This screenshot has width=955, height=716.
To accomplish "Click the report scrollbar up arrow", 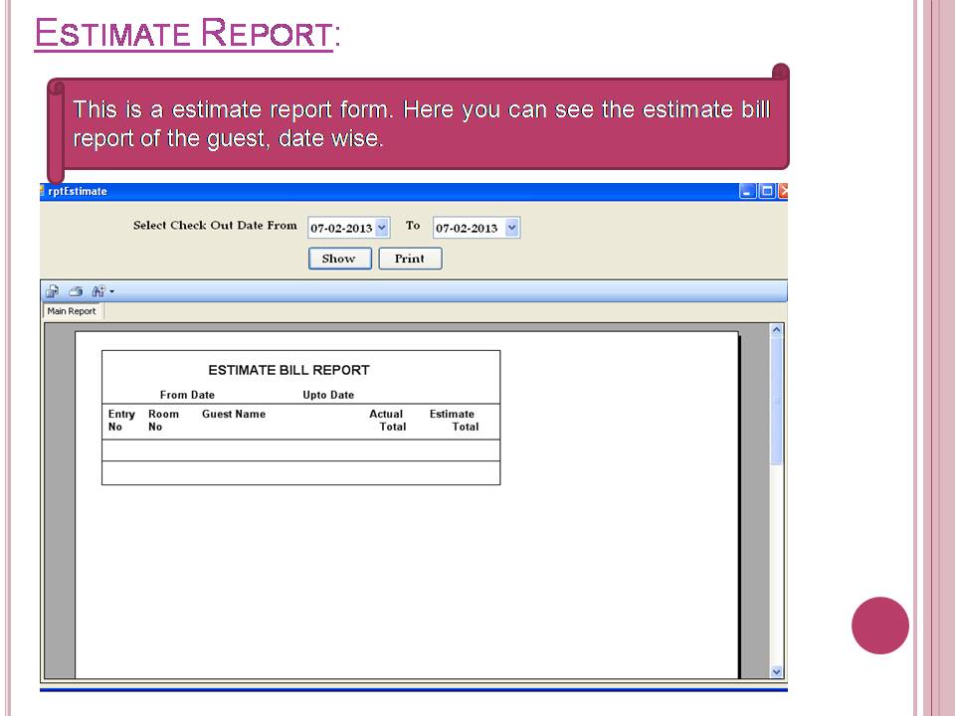I will [x=777, y=330].
